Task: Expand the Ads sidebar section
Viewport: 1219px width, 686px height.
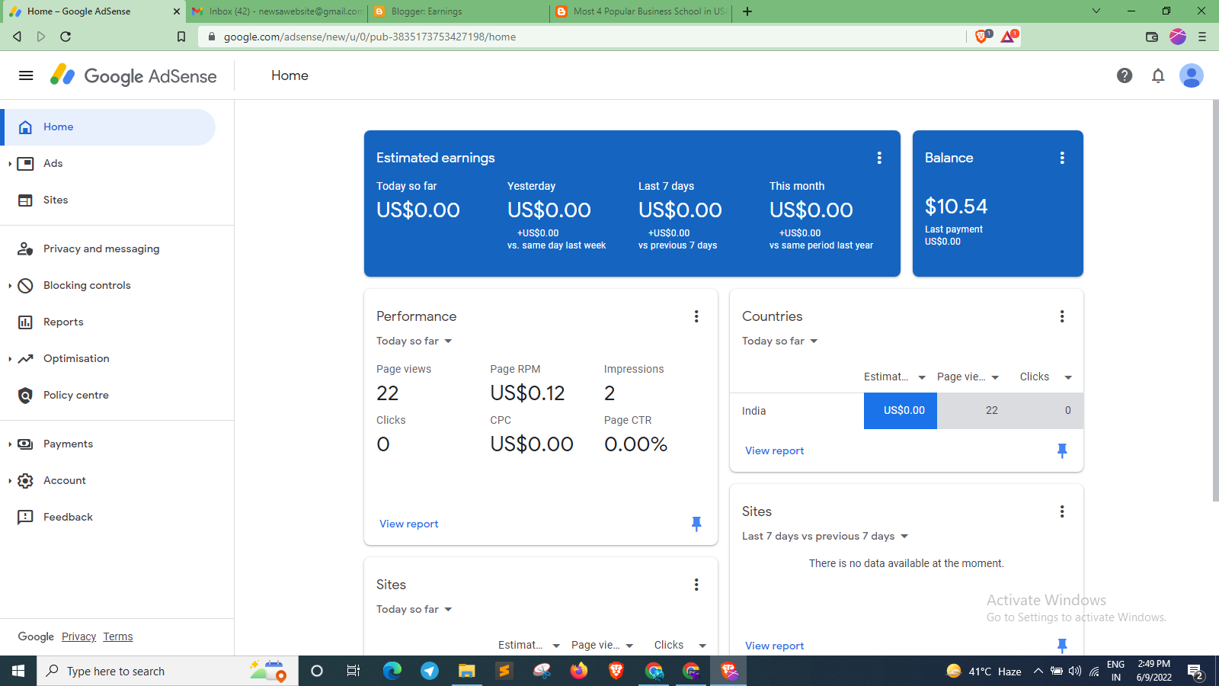Action: tap(9, 164)
